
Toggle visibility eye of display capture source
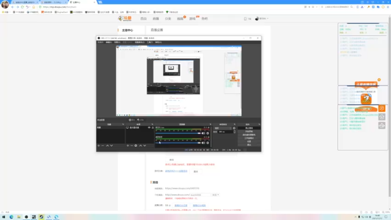pyautogui.click(x=149, y=128)
